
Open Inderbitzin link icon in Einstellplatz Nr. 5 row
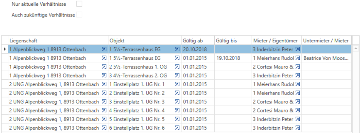point(297,119)
